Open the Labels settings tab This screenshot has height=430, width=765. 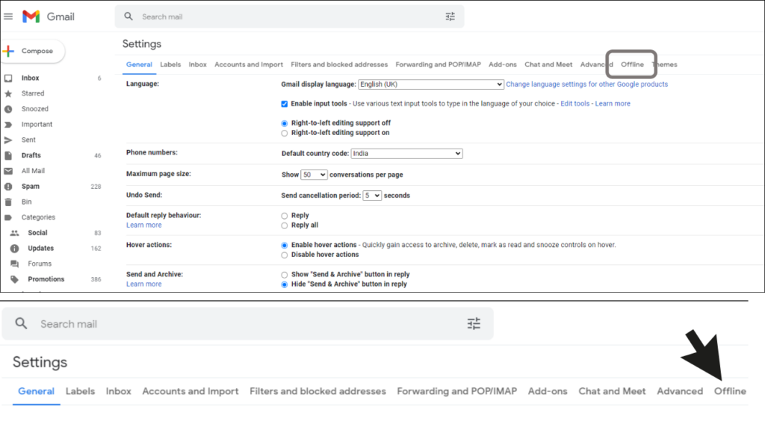pyautogui.click(x=170, y=65)
